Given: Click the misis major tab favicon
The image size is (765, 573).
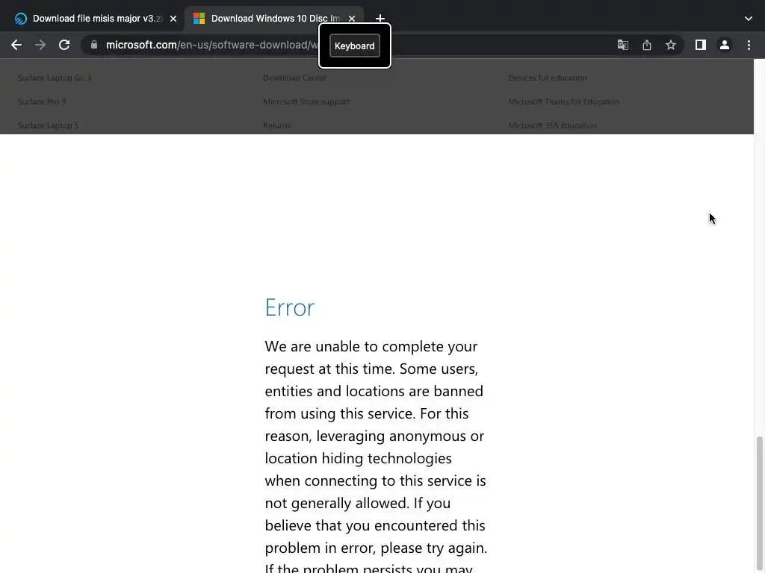Looking at the screenshot, I should click(20, 19).
